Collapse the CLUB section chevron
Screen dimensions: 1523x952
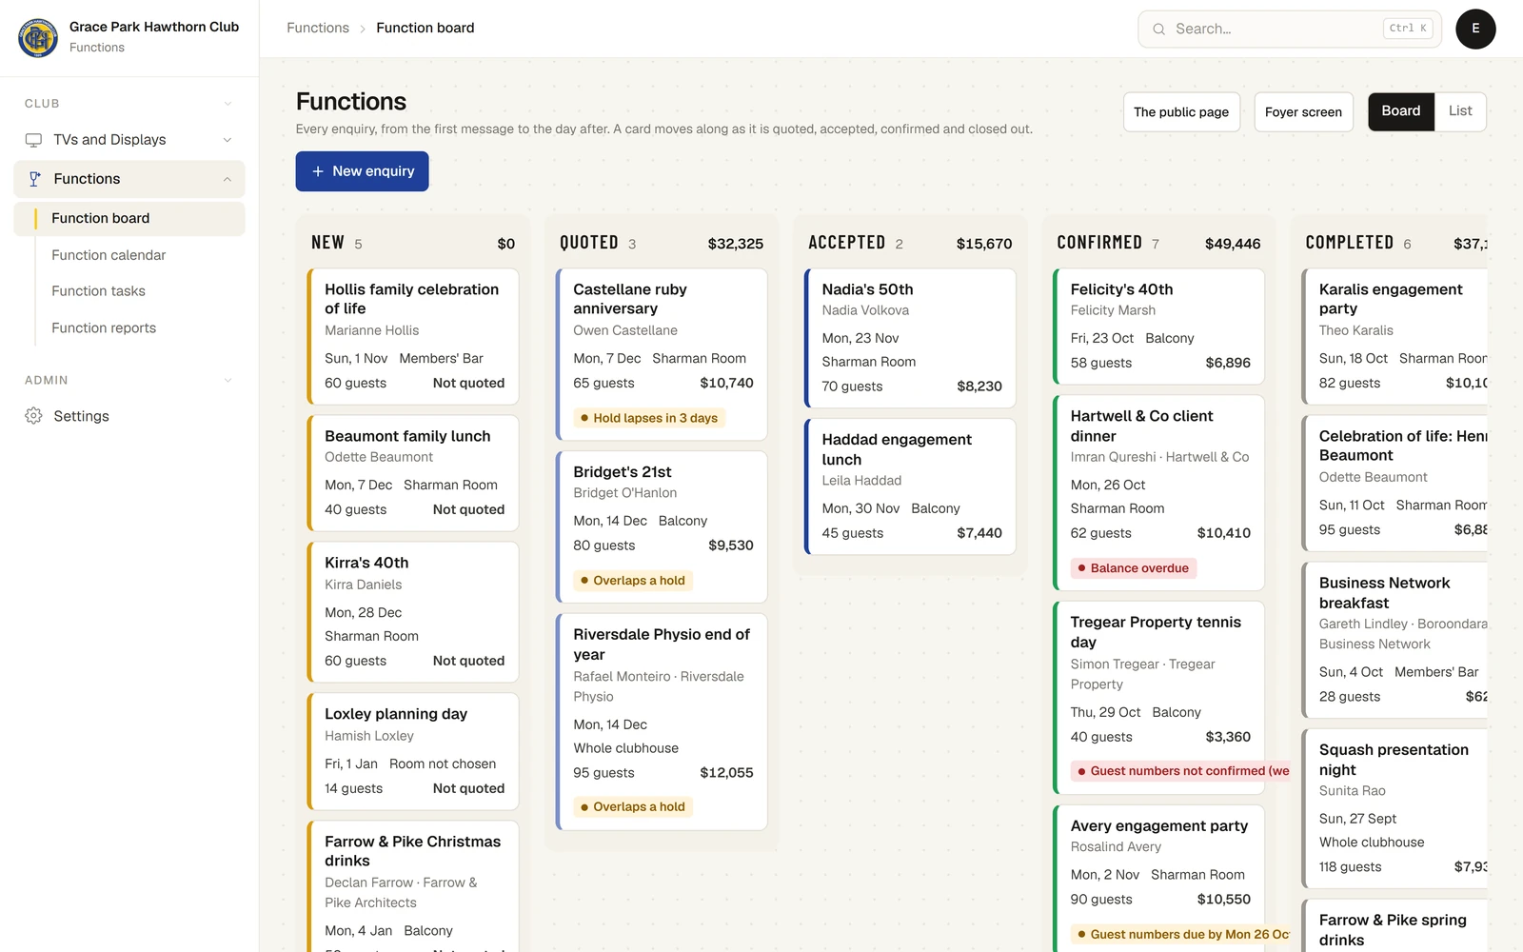(227, 104)
